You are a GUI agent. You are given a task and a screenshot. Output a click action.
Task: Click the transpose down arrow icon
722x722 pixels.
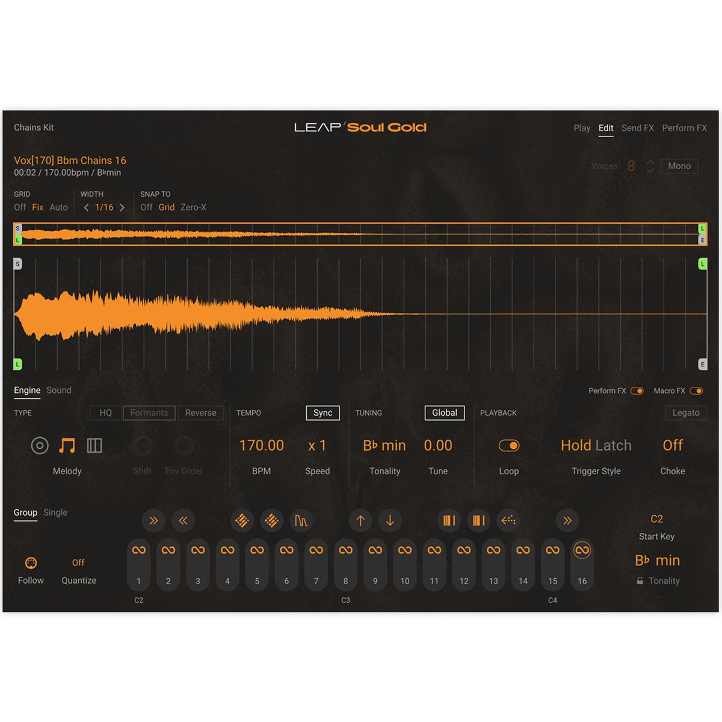(390, 520)
